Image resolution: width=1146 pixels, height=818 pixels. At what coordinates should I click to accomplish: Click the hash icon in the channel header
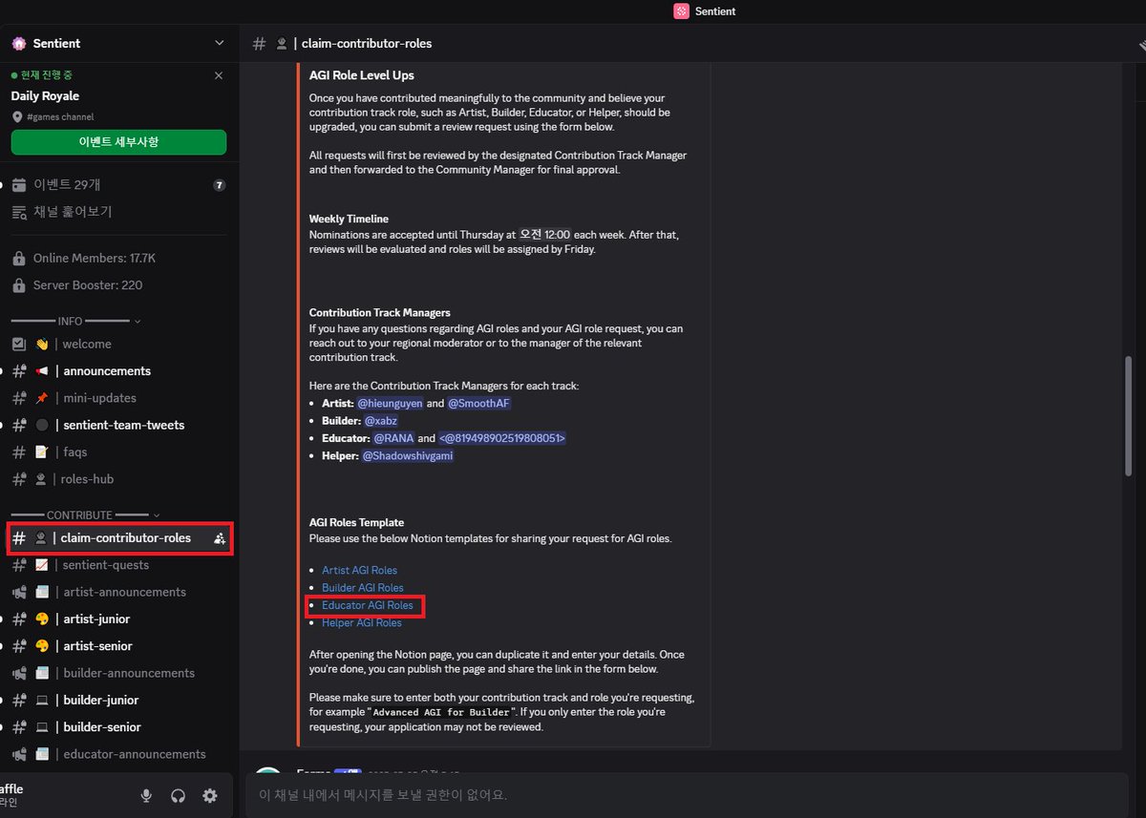tap(259, 43)
